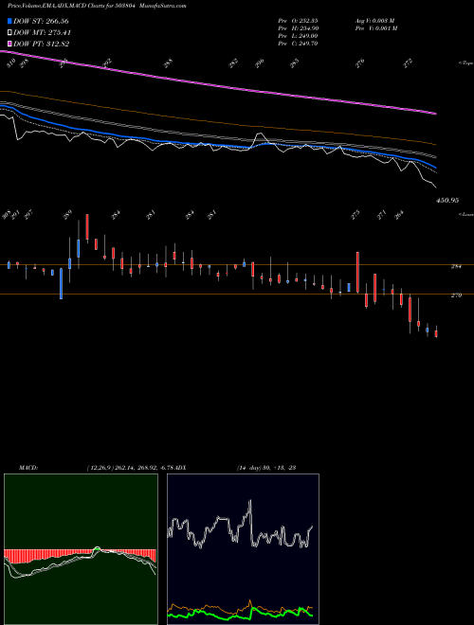This screenshot has width=474, height=625.
Task: Click the 'Pre H: 254.90' high value
Action: point(298,28)
